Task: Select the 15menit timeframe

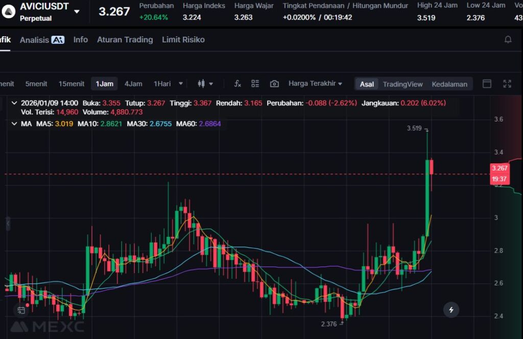Action: (x=72, y=84)
